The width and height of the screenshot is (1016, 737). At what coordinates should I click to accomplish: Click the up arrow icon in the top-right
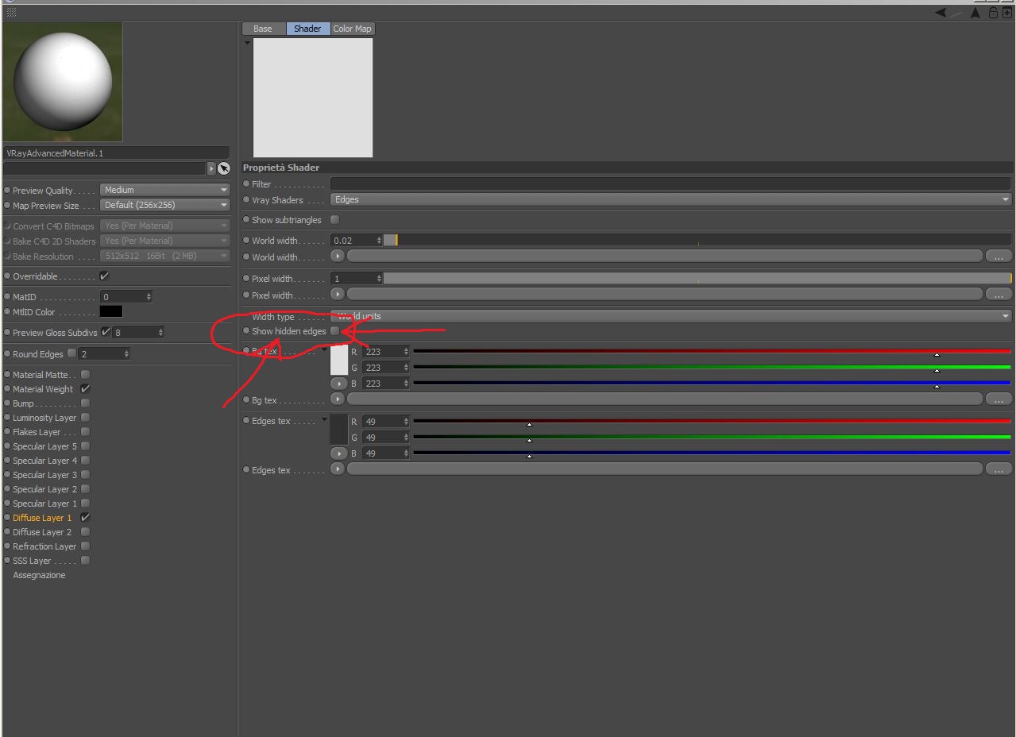975,13
